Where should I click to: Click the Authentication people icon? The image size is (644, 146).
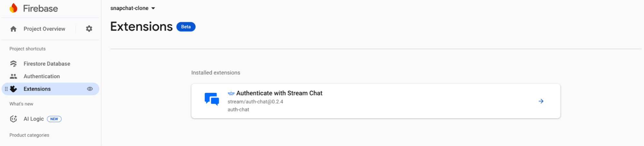click(14, 76)
